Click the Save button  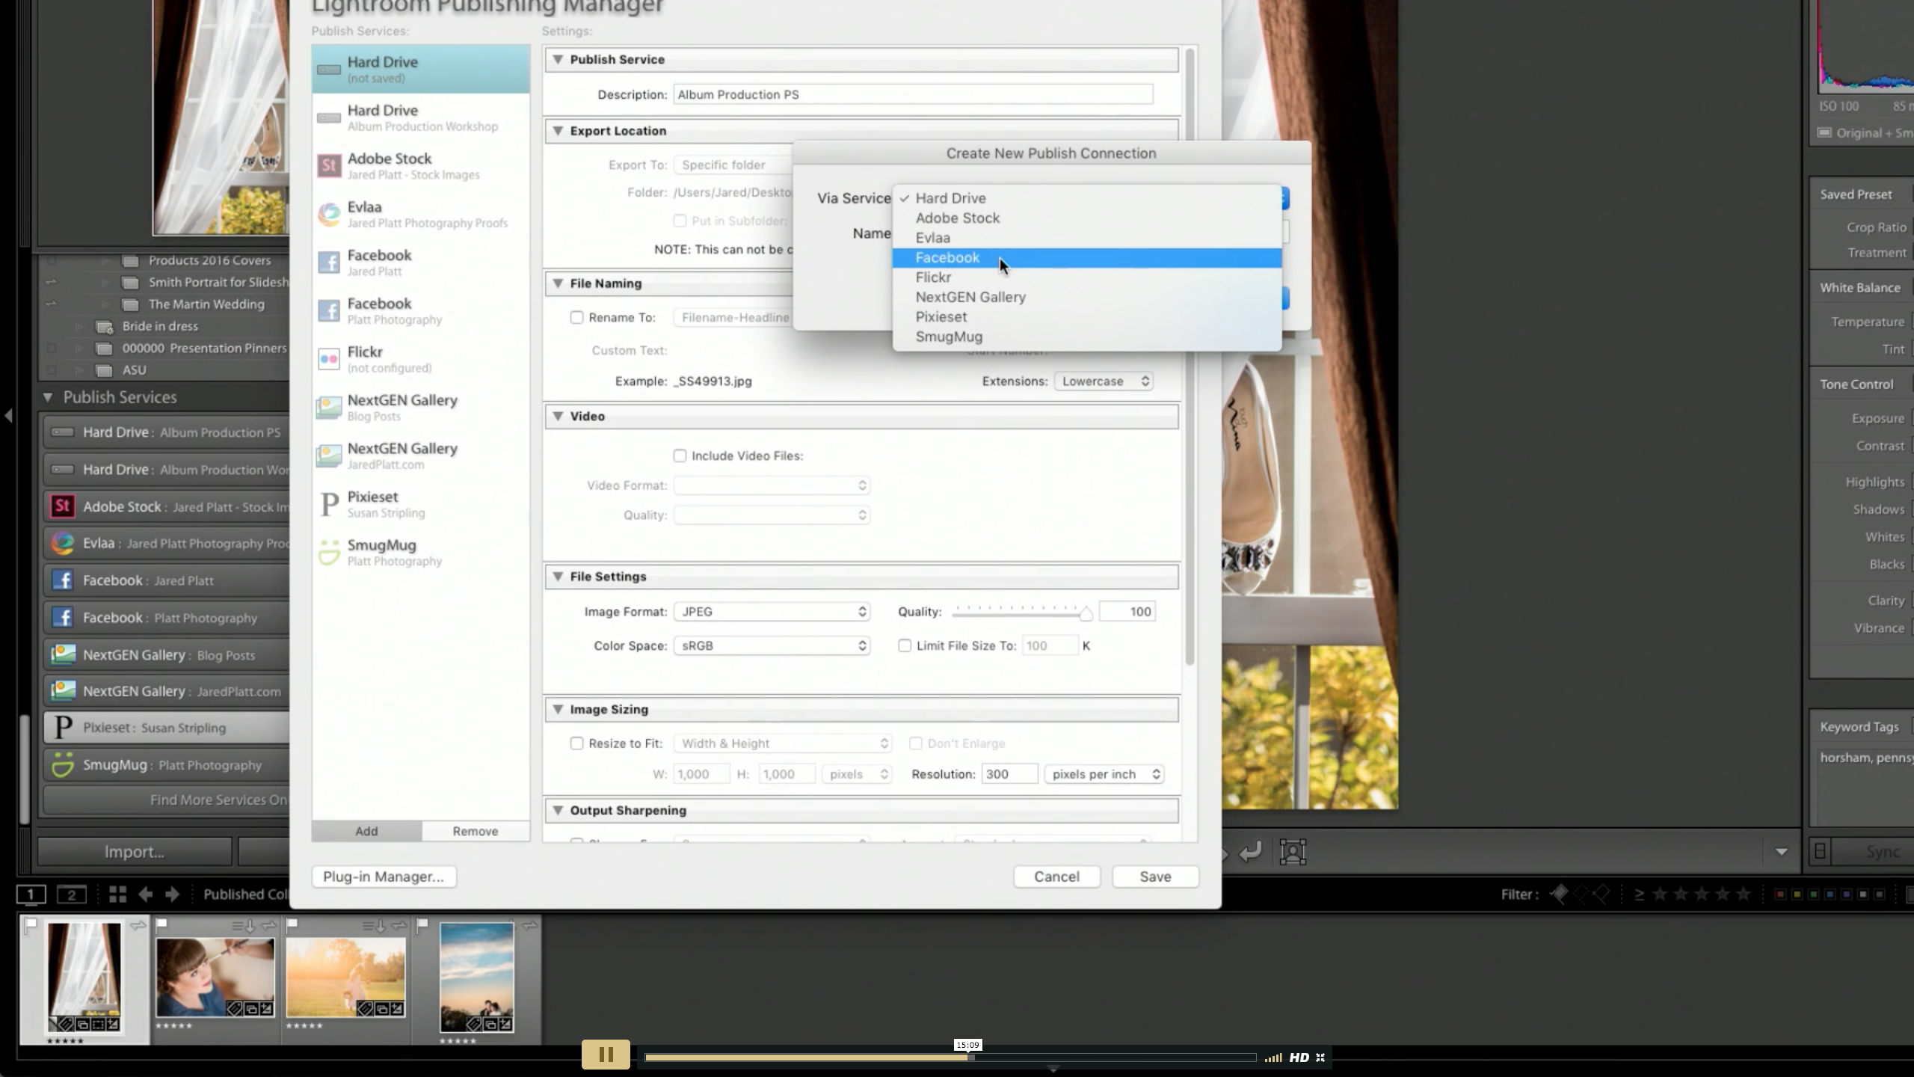click(1155, 877)
